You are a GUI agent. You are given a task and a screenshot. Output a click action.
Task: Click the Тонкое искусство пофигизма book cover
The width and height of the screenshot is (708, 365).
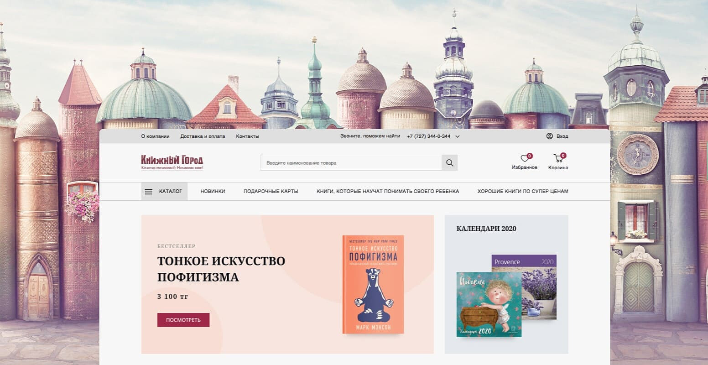tap(373, 285)
